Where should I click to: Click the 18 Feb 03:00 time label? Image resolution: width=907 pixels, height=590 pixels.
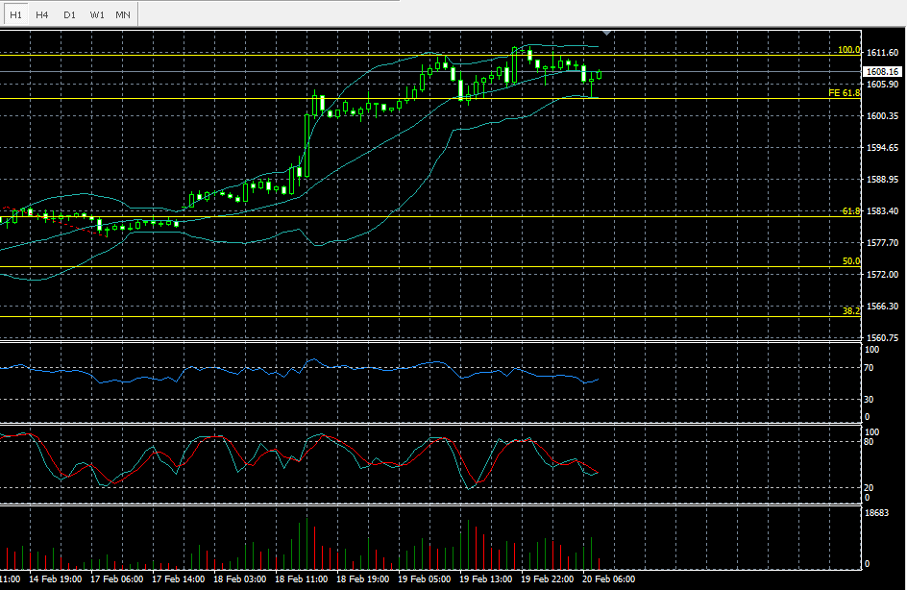coord(239,579)
